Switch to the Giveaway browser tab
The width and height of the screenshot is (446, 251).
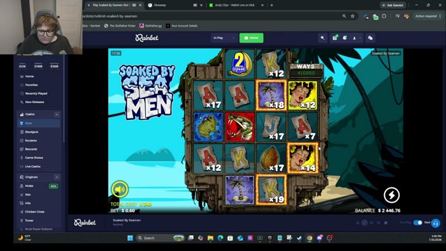pos(175,5)
